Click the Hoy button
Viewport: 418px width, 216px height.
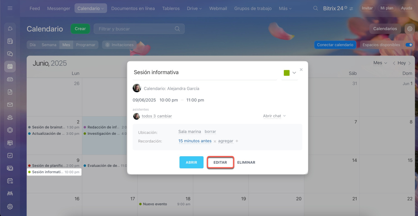(402, 63)
